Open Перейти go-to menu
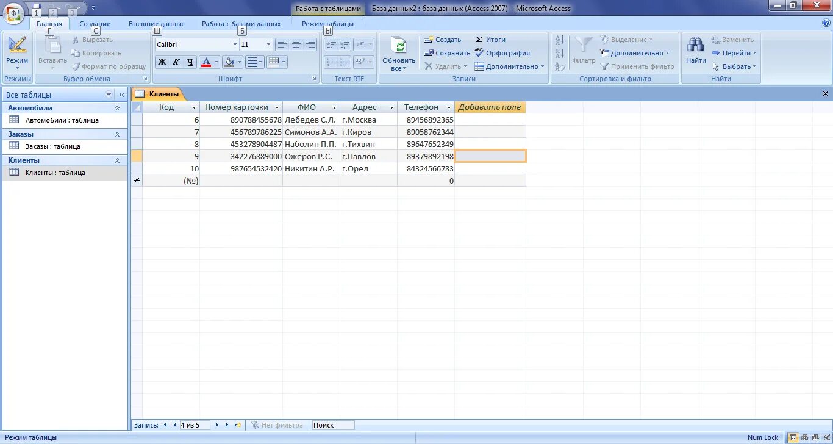 [x=734, y=53]
